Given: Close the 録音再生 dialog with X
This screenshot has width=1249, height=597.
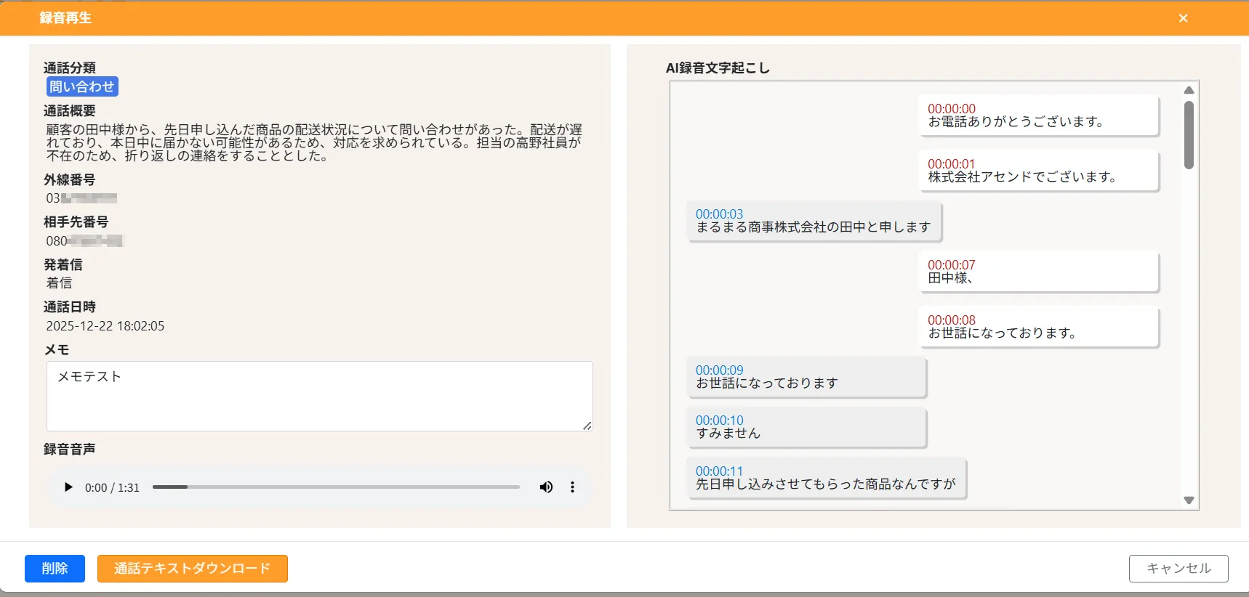Looking at the screenshot, I should click(1183, 18).
